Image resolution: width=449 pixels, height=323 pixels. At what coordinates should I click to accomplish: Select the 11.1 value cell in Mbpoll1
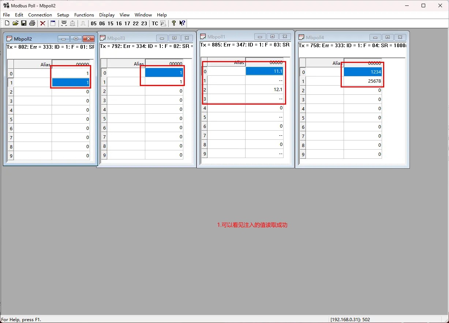tap(264, 71)
